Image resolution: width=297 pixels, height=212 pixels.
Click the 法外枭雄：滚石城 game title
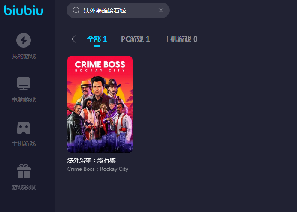[x=91, y=160]
